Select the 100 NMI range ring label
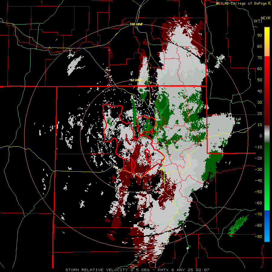Screen dimensions: 272x272 pyautogui.click(x=136, y=24)
